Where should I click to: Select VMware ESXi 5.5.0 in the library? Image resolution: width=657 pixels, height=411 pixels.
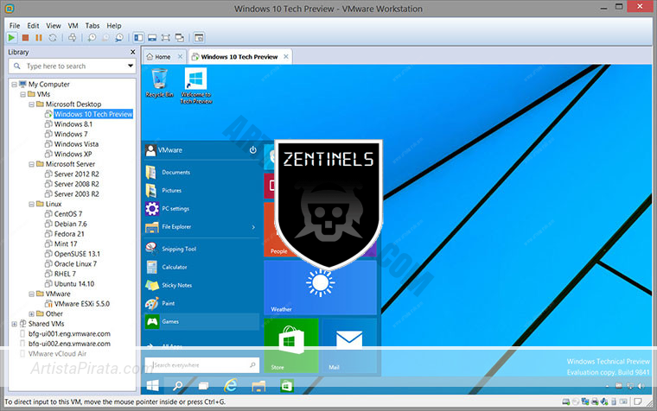pos(81,304)
